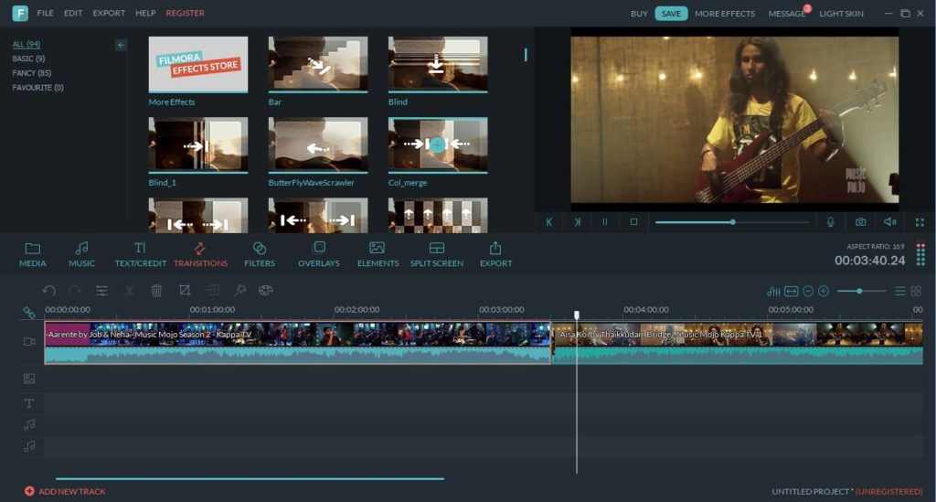Toggle the link icon beside the ruler
Screen dimensions: 936x502
point(28,312)
